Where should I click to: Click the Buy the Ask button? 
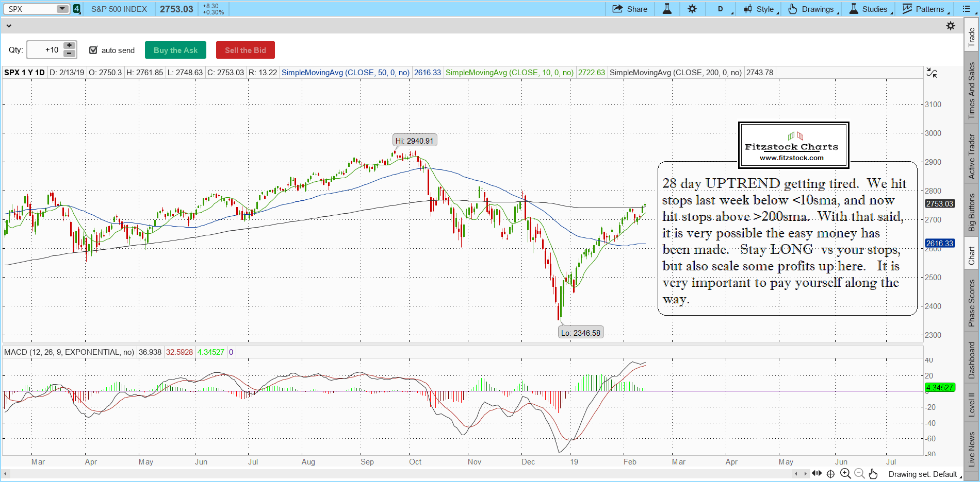click(175, 50)
